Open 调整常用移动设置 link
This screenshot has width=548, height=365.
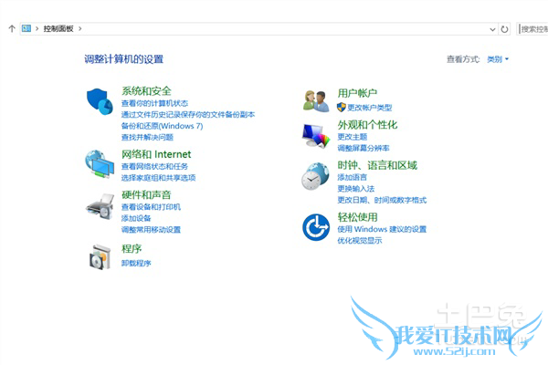(x=151, y=229)
